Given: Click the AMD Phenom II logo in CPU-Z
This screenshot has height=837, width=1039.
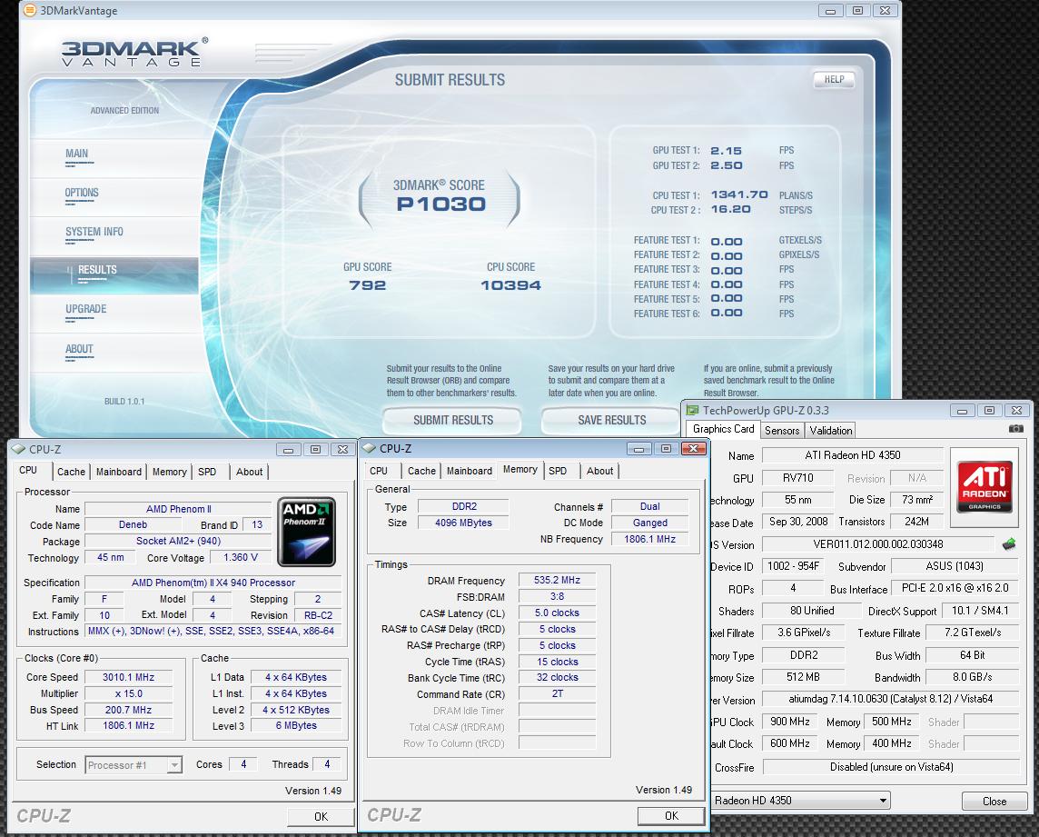Looking at the screenshot, I should tap(306, 532).
